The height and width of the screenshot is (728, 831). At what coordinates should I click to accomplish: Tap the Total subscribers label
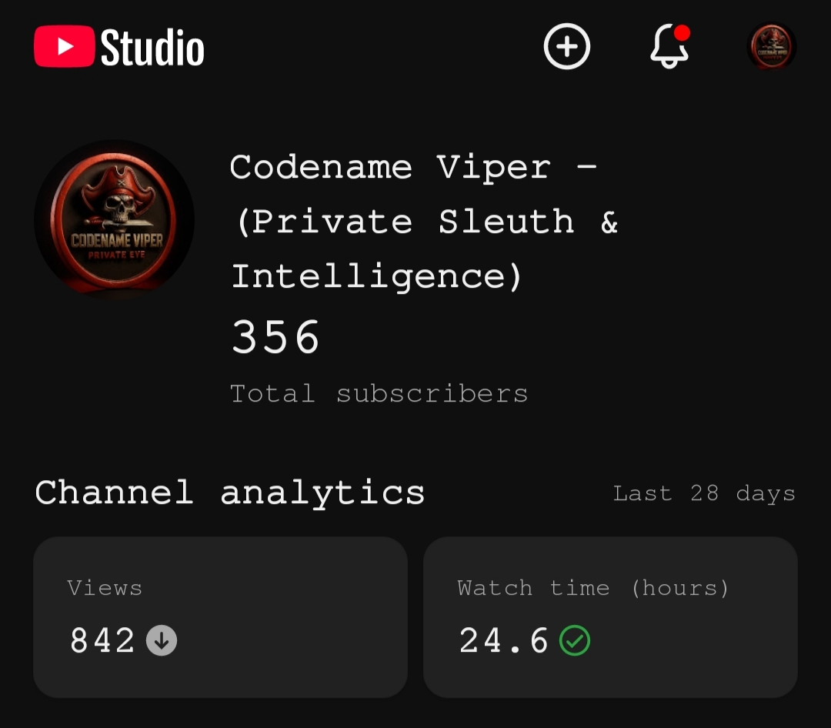(x=379, y=394)
